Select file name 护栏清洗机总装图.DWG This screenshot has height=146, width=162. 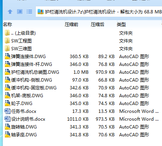[x=35, y=72]
